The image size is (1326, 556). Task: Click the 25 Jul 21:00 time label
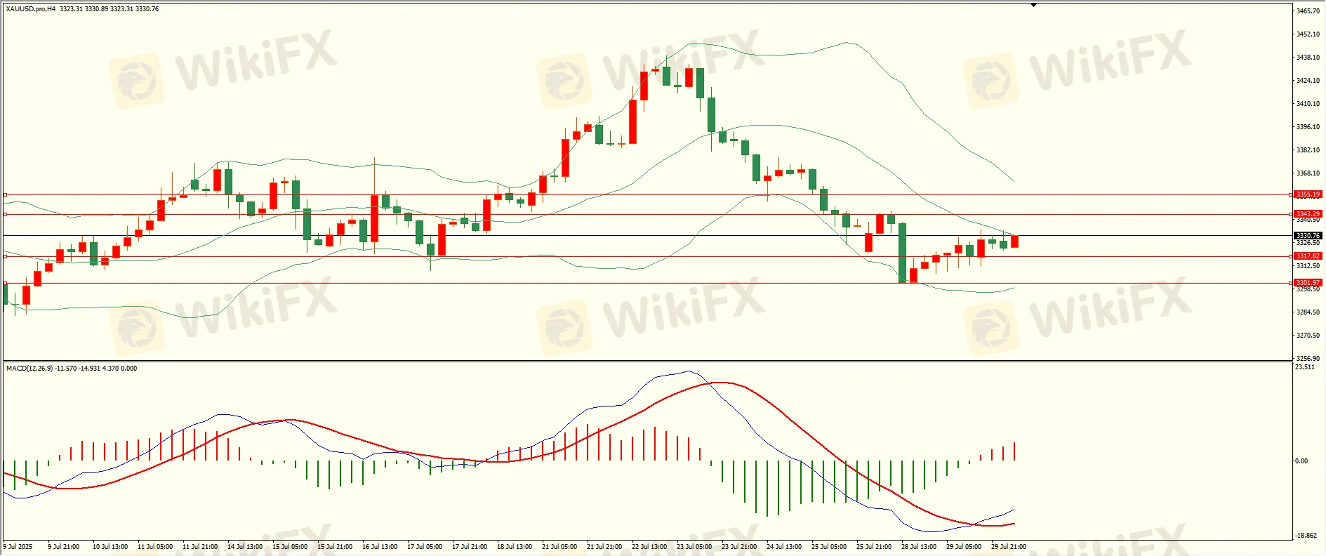(874, 547)
